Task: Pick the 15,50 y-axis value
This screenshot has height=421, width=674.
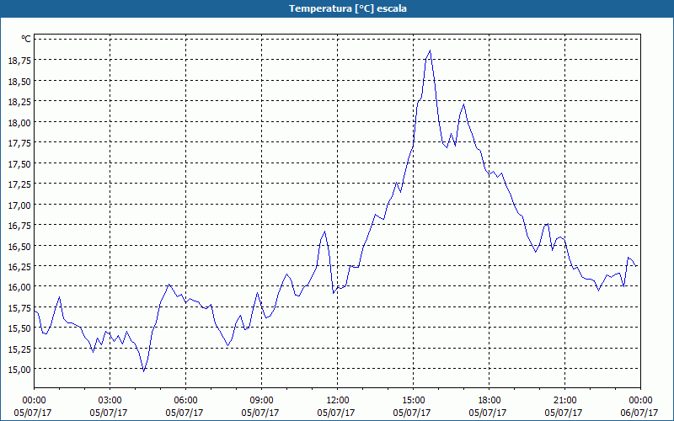Action: (x=19, y=328)
